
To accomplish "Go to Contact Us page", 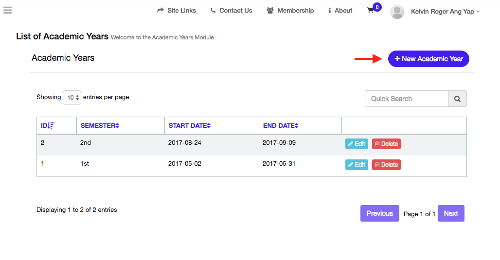I will 231,11.
